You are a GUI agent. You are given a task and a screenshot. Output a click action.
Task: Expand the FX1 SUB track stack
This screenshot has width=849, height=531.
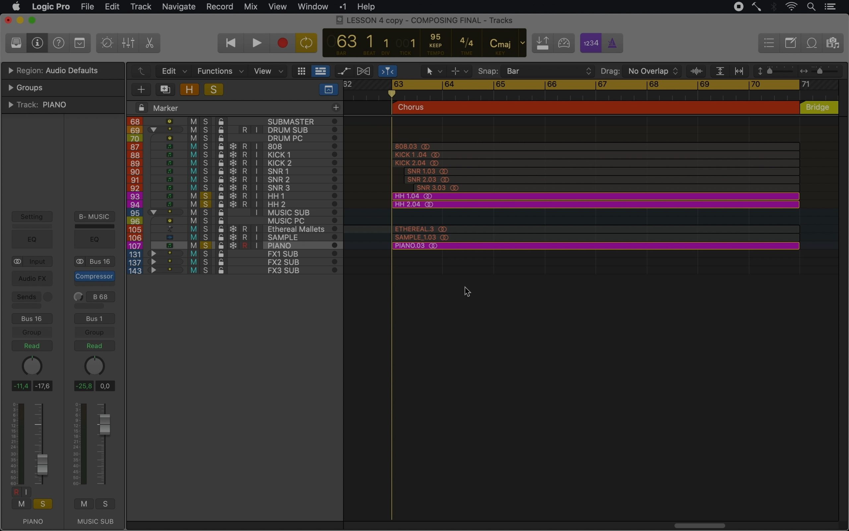pyautogui.click(x=154, y=254)
